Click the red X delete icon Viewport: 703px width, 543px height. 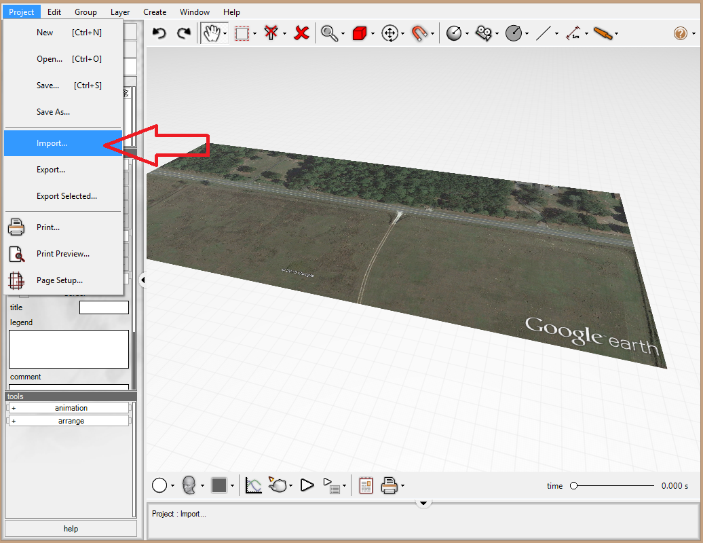point(302,33)
